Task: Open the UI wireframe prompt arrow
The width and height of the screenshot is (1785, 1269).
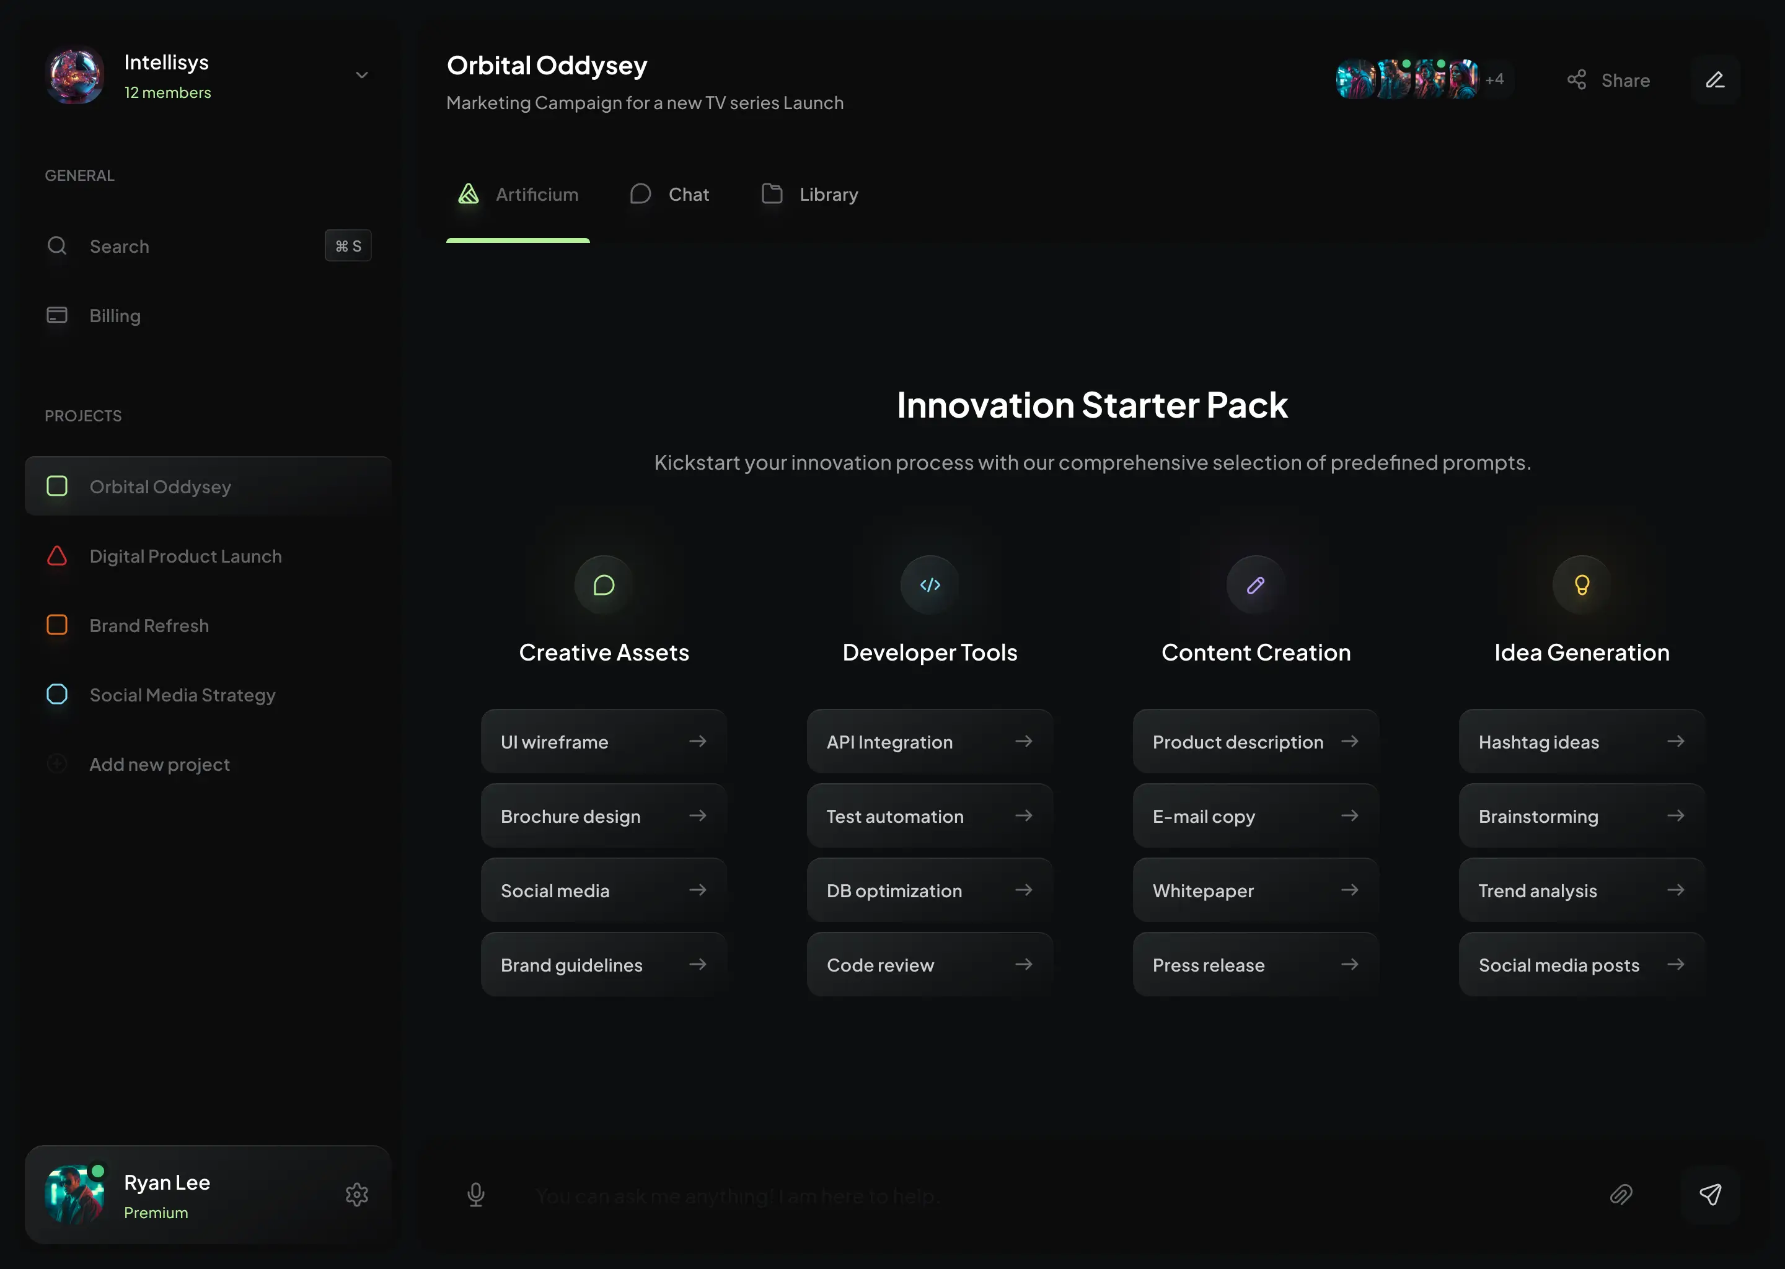Action: pyautogui.click(x=697, y=742)
